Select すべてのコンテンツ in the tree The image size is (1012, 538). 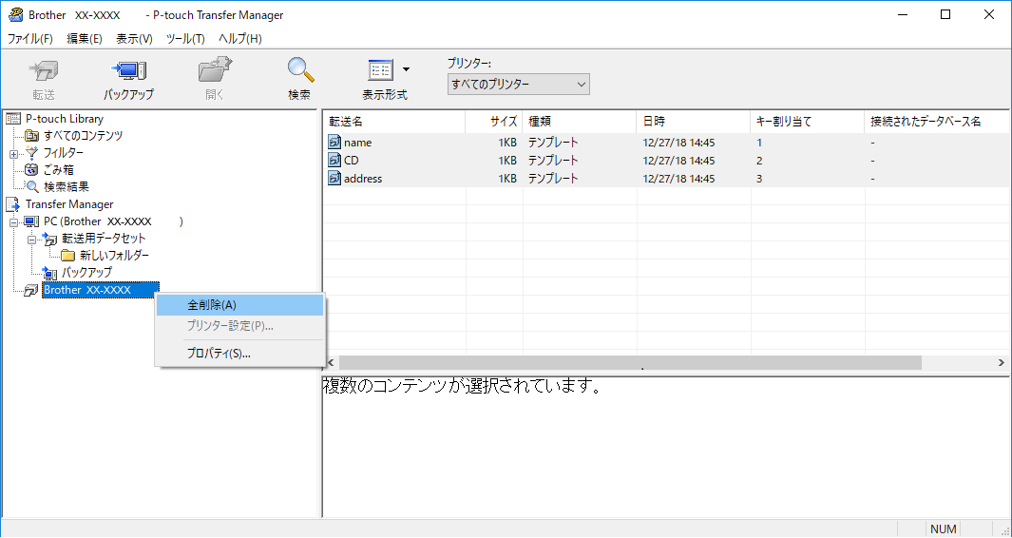tap(84, 136)
